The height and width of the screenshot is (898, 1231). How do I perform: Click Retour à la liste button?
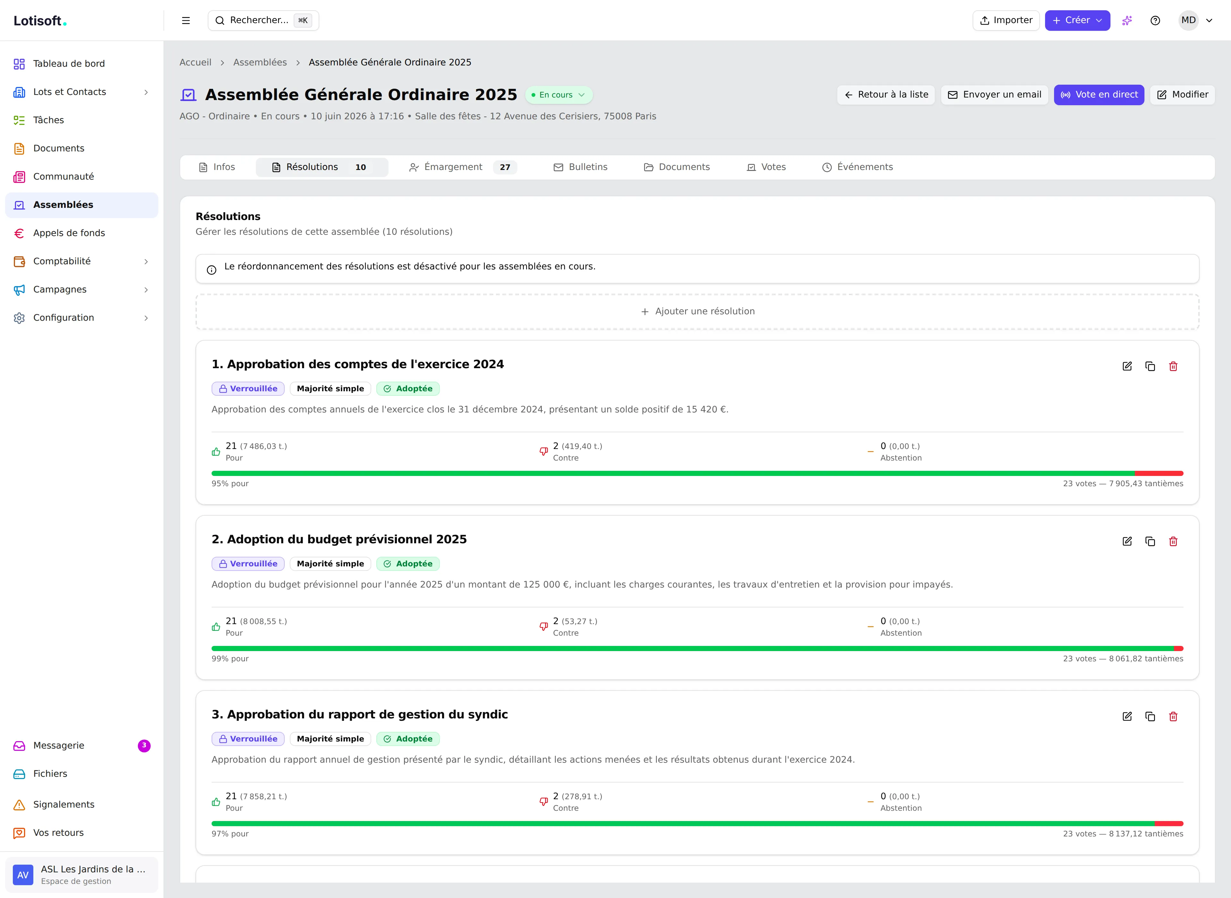tap(885, 95)
